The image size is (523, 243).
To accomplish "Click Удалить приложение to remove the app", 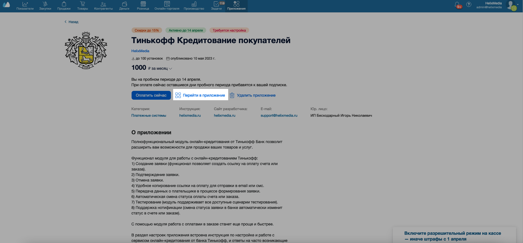I will point(253,95).
